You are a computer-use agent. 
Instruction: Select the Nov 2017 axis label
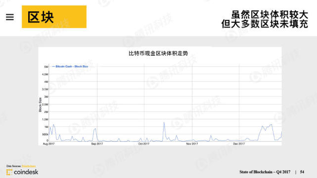pos(192,143)
